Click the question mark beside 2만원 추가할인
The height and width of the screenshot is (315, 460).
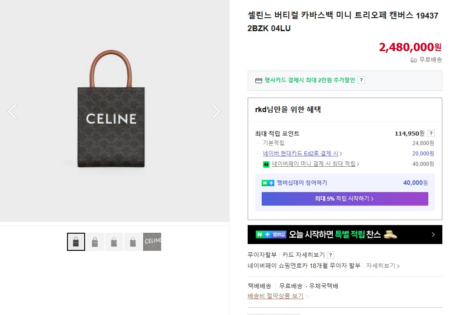point(361,80)
